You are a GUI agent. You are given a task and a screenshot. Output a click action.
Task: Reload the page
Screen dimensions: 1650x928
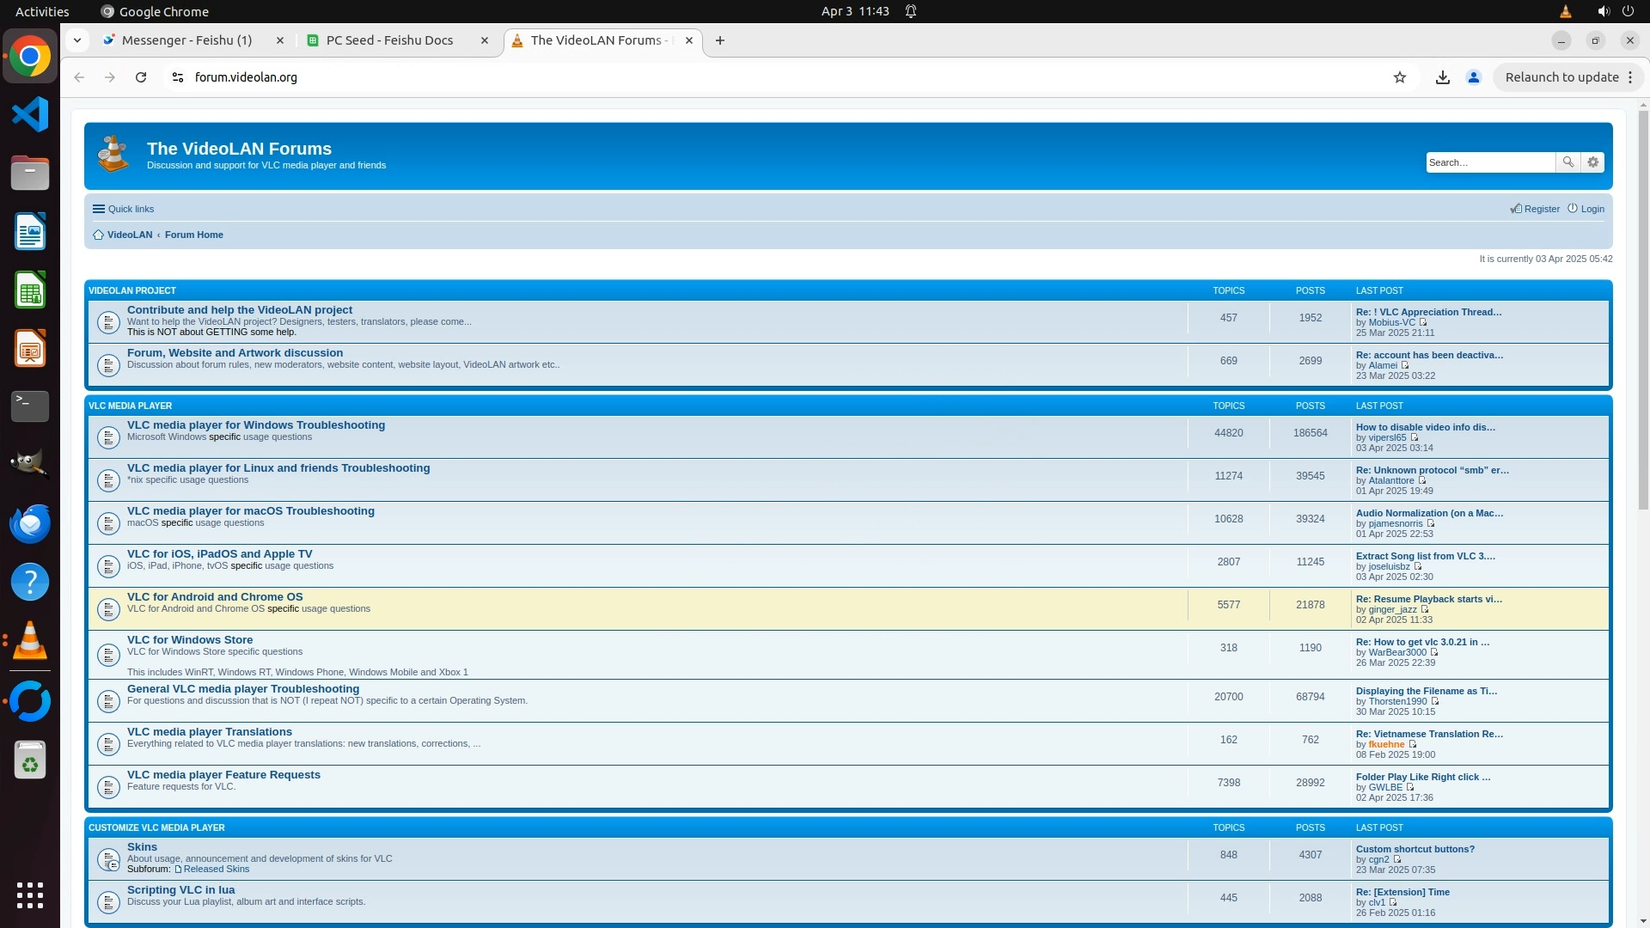click(141, 77)
